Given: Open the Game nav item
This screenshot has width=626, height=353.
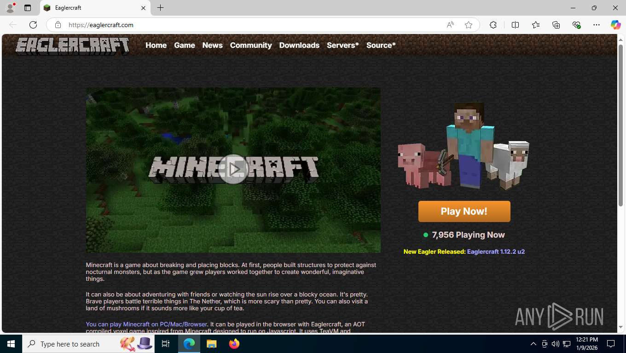Looking at the screenshot, I should pyautogui.click(x=185, y=45).
